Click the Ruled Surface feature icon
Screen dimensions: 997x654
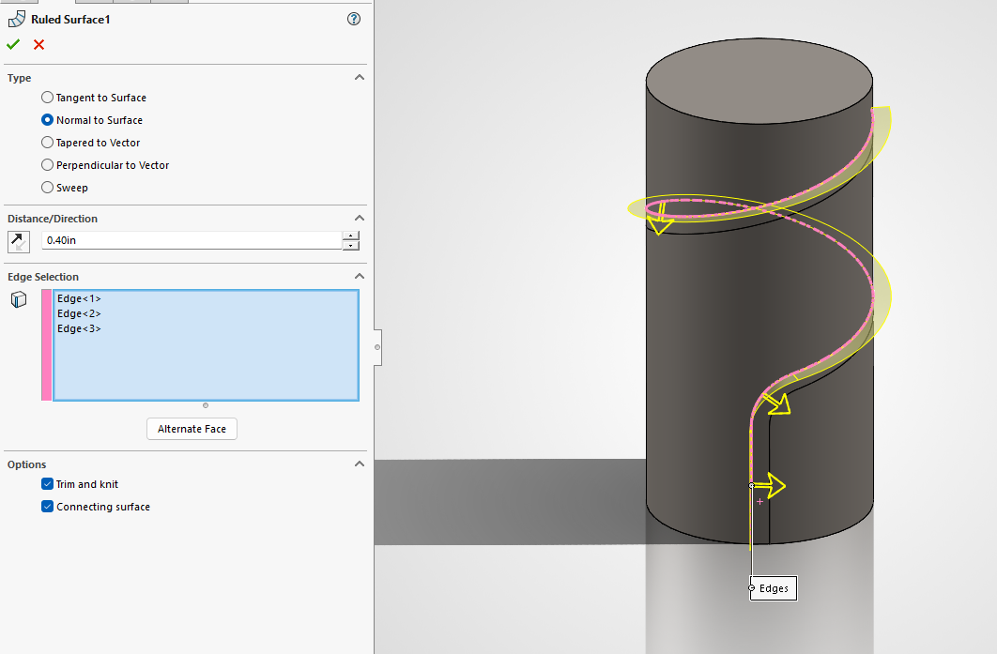click(x=17, y=19)
